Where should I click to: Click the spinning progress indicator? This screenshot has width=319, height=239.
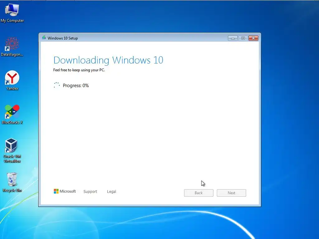(57, 85)
